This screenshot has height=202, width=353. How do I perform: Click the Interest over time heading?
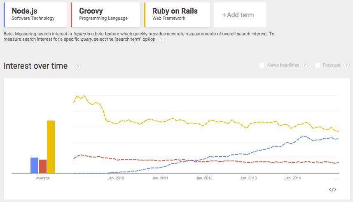point(35,66)
